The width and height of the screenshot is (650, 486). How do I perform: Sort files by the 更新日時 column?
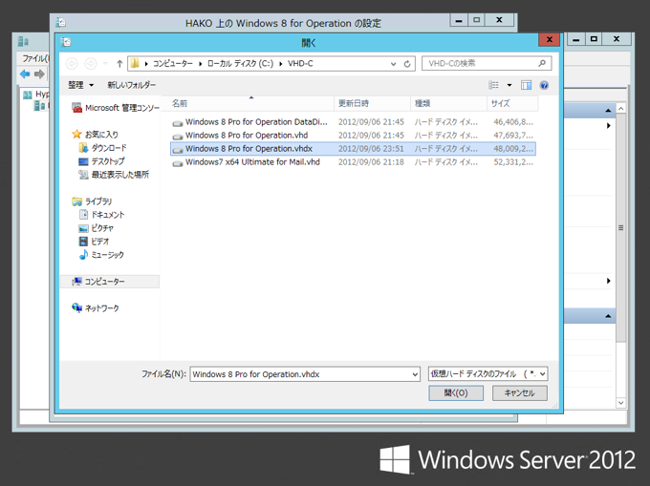coord(372,103)
